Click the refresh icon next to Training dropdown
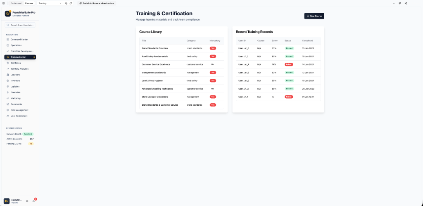The image size is (423, 206). pos(71,3)
